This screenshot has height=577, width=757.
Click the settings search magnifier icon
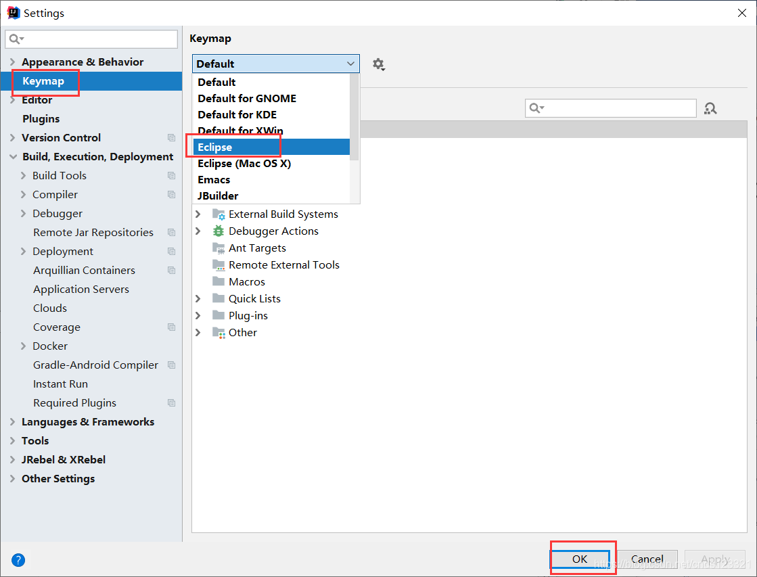16,39
